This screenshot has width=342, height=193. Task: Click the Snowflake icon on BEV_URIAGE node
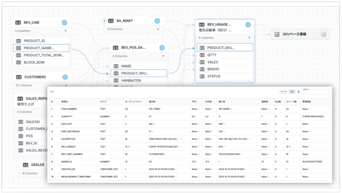[248, 25]
